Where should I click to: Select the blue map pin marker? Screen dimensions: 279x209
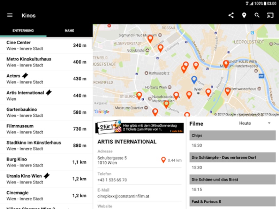click(194, 80)
